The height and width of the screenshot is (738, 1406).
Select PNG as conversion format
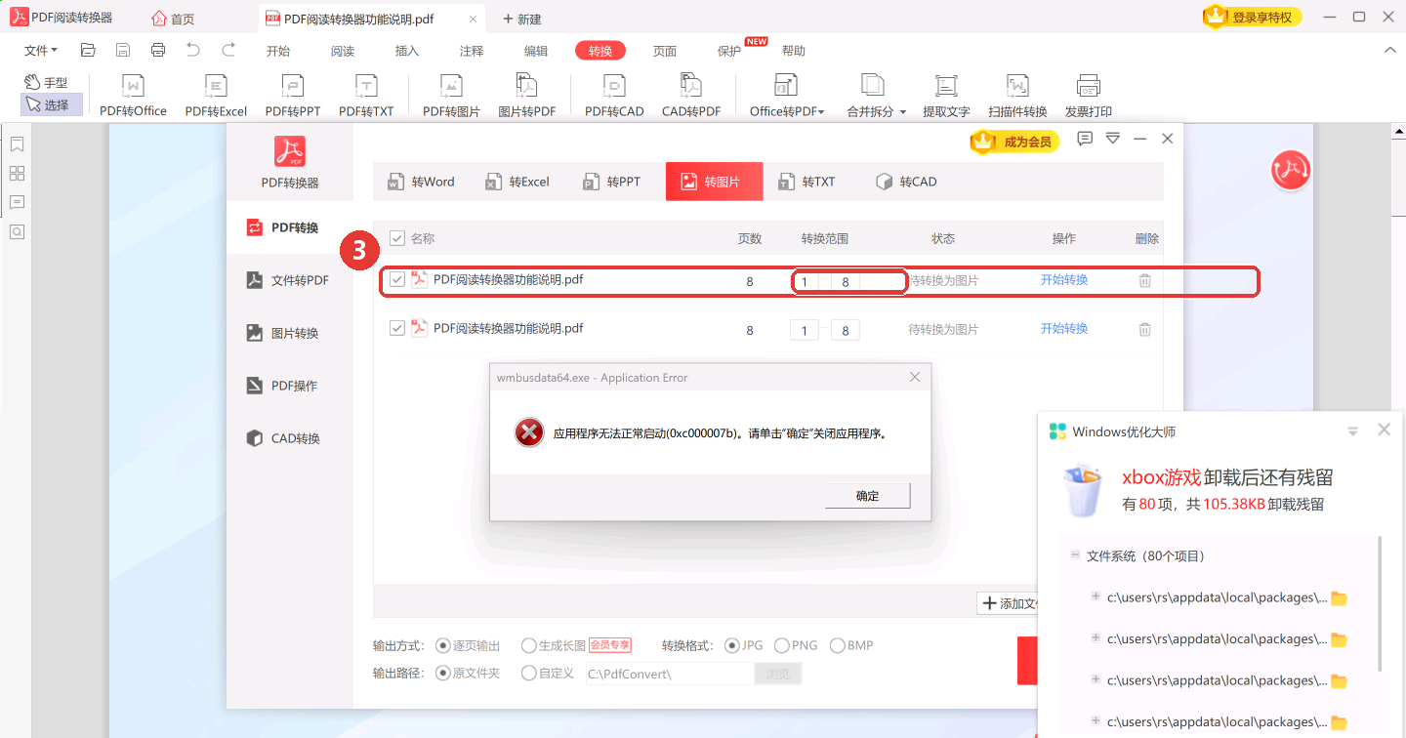coord(782,645)
